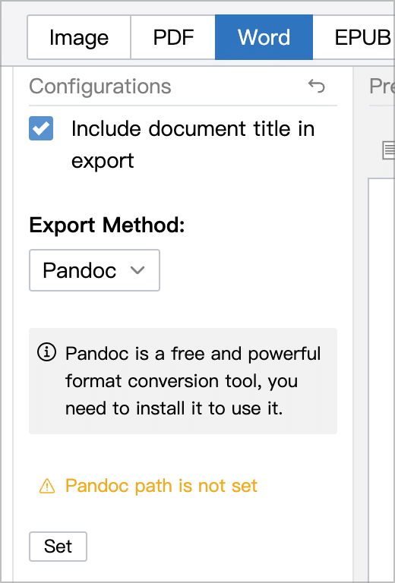Viewport: 395px width, 583px height.
Task: Select the Word export tab
Action: pos(264,37)
